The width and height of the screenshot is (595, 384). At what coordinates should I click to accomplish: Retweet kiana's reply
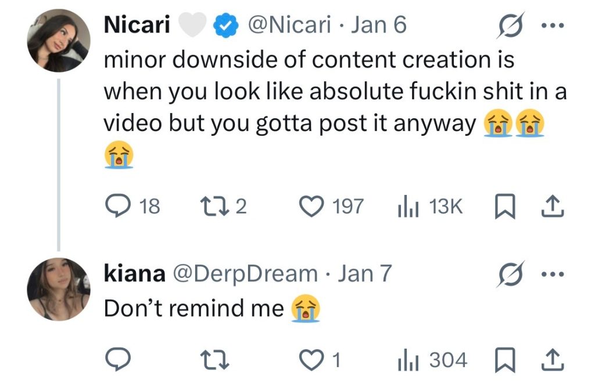pyautogui.click(x=209, y=360)
